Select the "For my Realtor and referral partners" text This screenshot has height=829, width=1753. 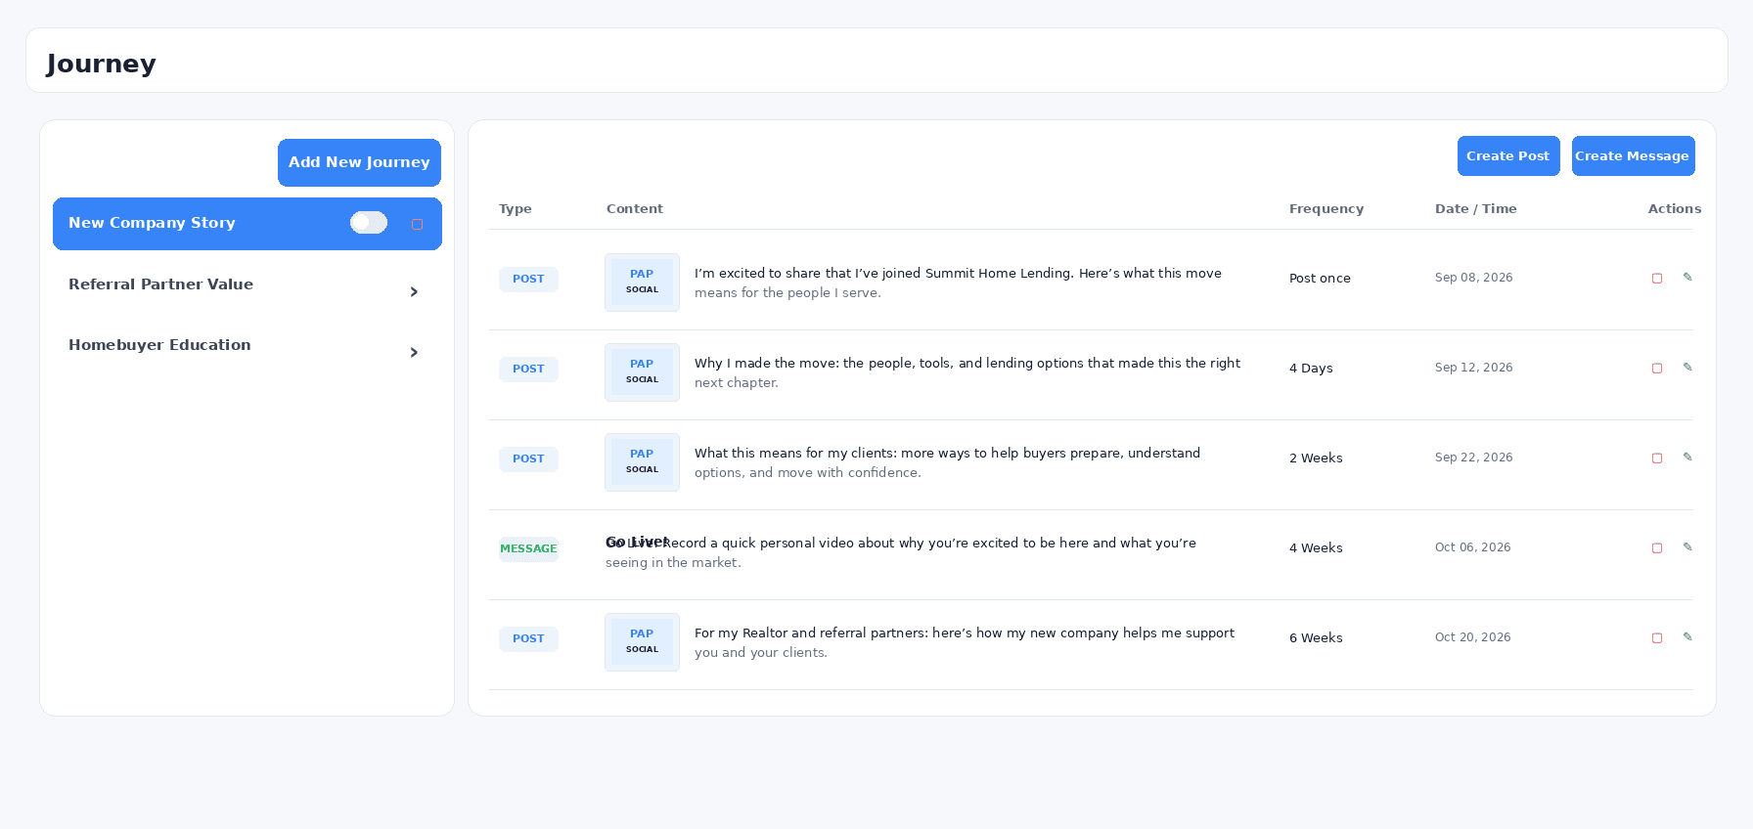click(965, 643)
